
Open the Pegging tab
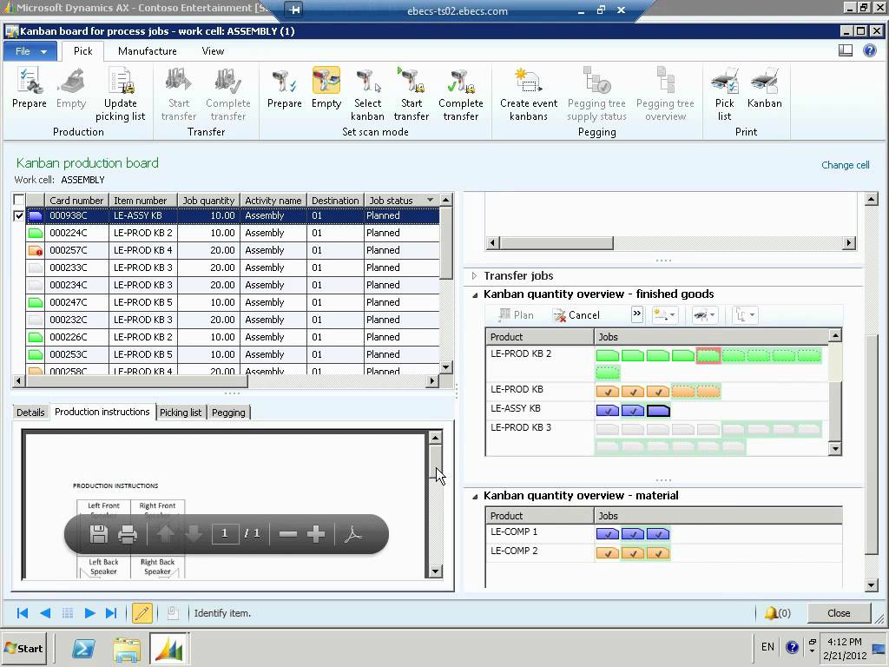click(228, 413)
